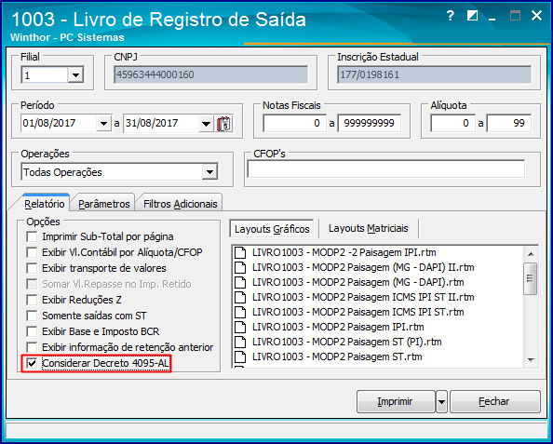
Task: Switch to the Parâmetros tab
Action: (103, 204)
